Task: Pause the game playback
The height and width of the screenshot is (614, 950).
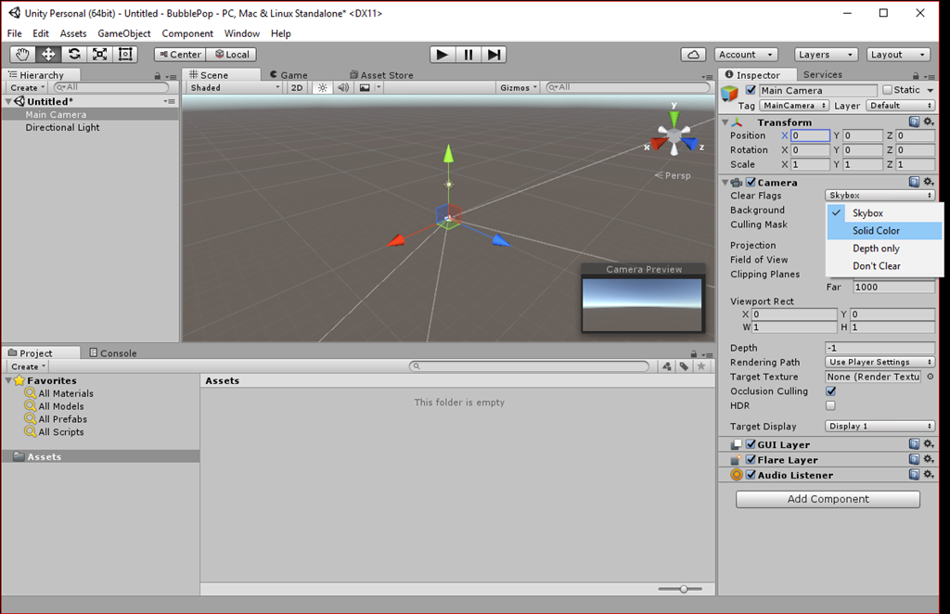Action: (469, 55)
